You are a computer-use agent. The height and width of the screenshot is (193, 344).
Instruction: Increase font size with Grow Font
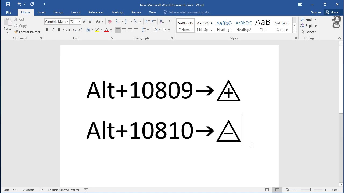click(x=84, y=21)
